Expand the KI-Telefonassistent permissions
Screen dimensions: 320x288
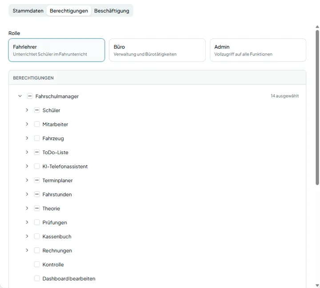click(x=27, y=166)
